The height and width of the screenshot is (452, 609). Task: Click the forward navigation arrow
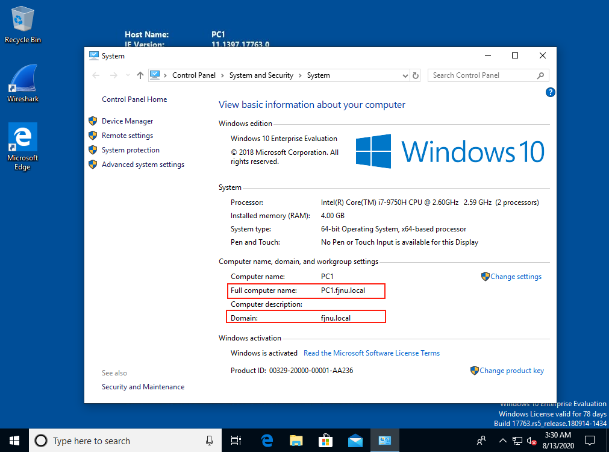point(113,75)
